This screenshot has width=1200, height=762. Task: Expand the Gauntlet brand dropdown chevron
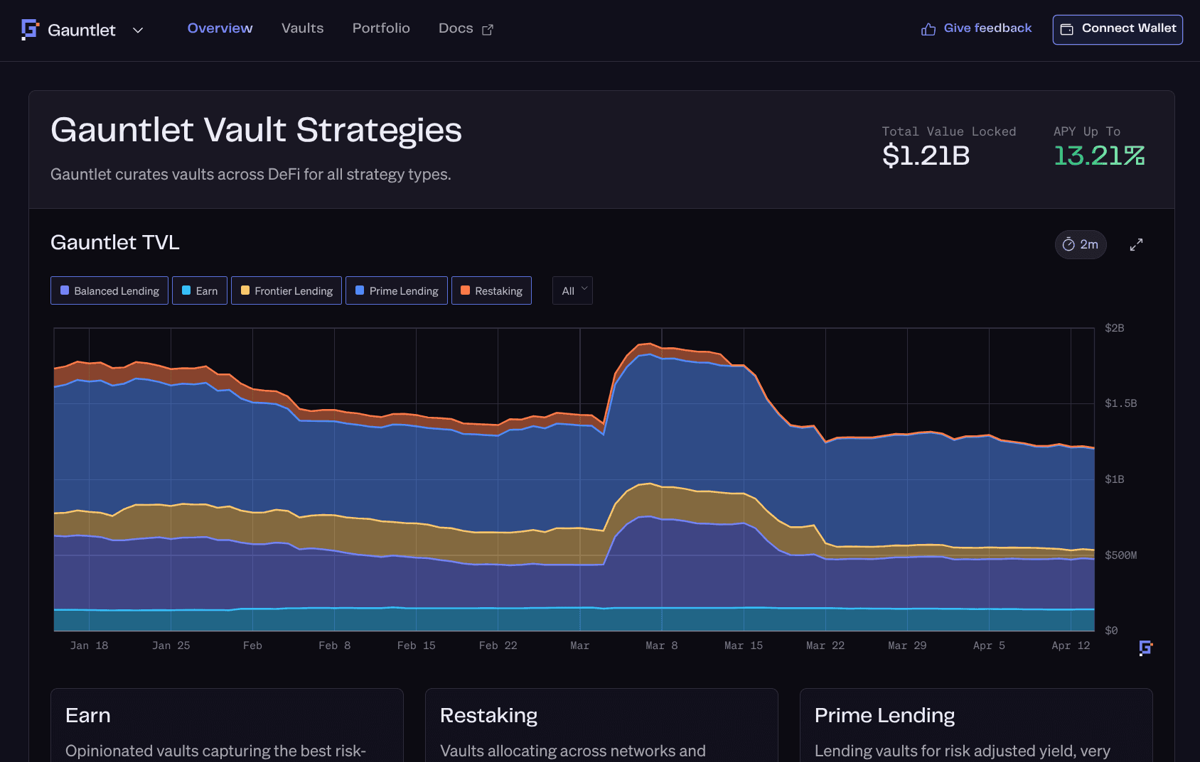pyautogui.click(x=138, y=30)
